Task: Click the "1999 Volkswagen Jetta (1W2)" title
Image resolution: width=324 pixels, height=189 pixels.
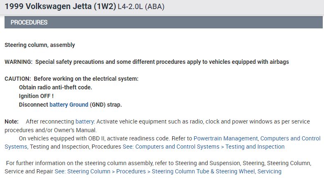Action: [x=60, y=7]
